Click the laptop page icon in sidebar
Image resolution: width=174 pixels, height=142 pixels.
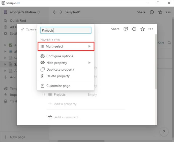pyautogui.click(x=11, y=52)
